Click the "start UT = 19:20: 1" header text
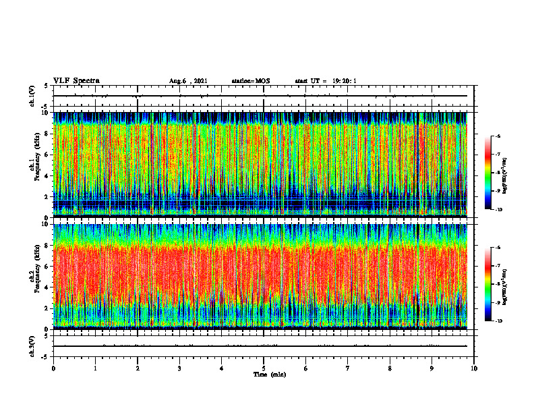Viewport: 534px width, 413px height. 326,81
